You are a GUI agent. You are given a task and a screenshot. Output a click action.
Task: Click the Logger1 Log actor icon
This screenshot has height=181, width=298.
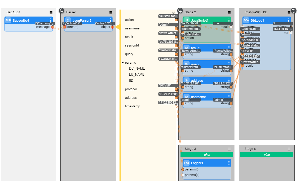tap(187, 163)
